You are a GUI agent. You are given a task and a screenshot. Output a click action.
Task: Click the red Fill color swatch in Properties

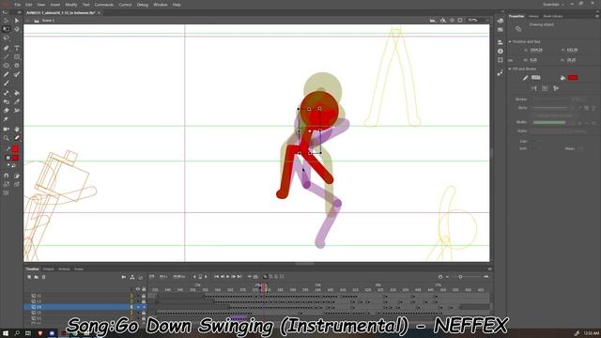pos(573,78)
